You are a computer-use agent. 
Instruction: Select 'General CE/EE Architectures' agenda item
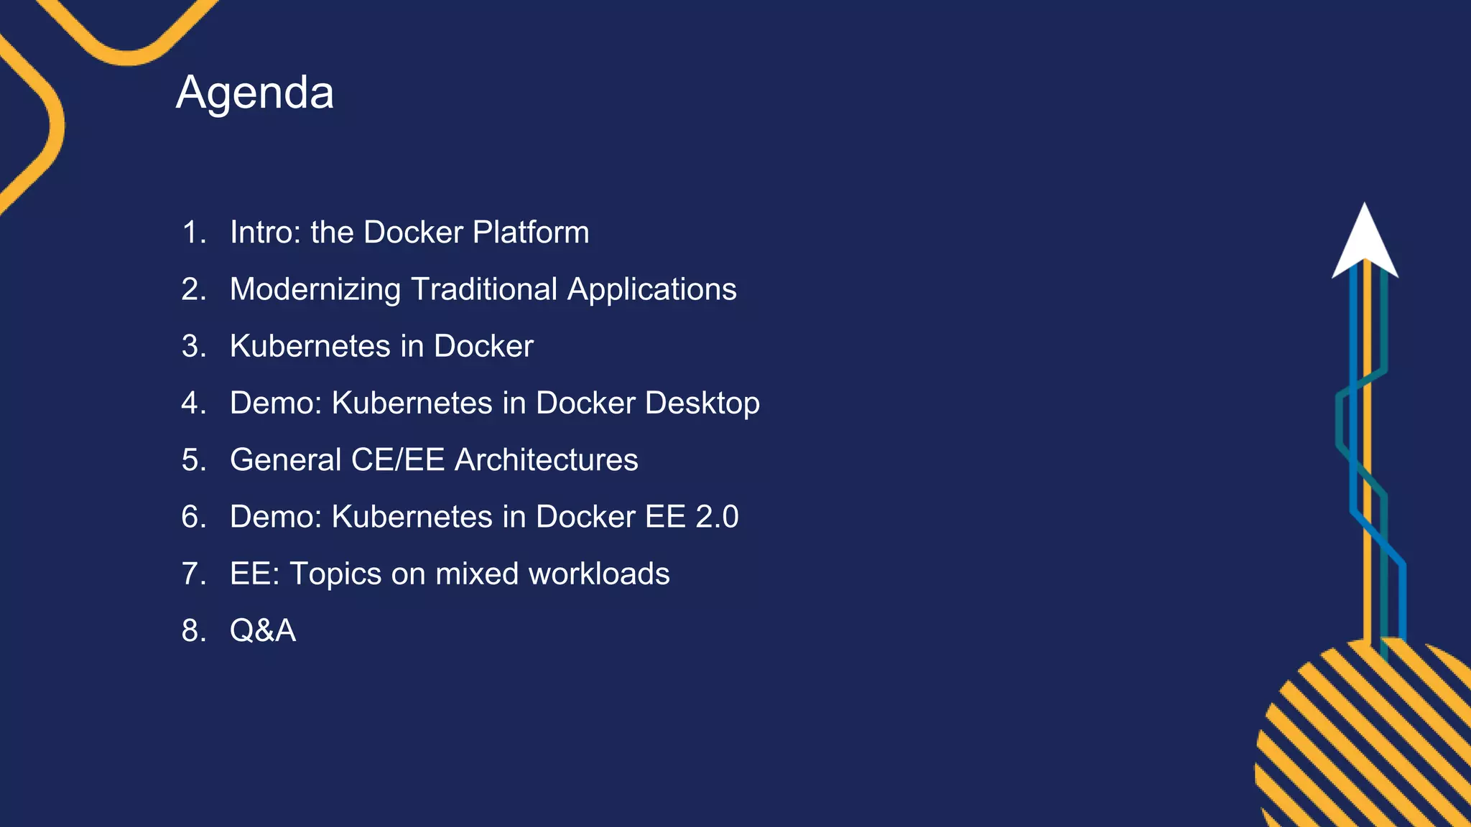434,459
